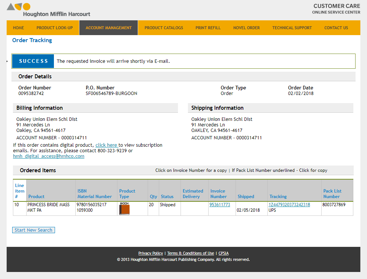Click the Houghton Mifflin Harcourt logo
The image size is (367, 279).
tap(48, 10)
